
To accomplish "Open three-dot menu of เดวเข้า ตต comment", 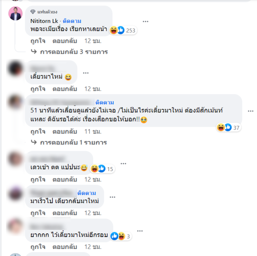I will point(123,164).
